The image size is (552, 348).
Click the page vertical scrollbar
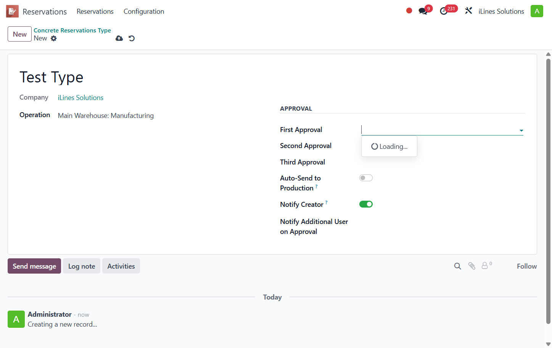click(x=548, y=191)
